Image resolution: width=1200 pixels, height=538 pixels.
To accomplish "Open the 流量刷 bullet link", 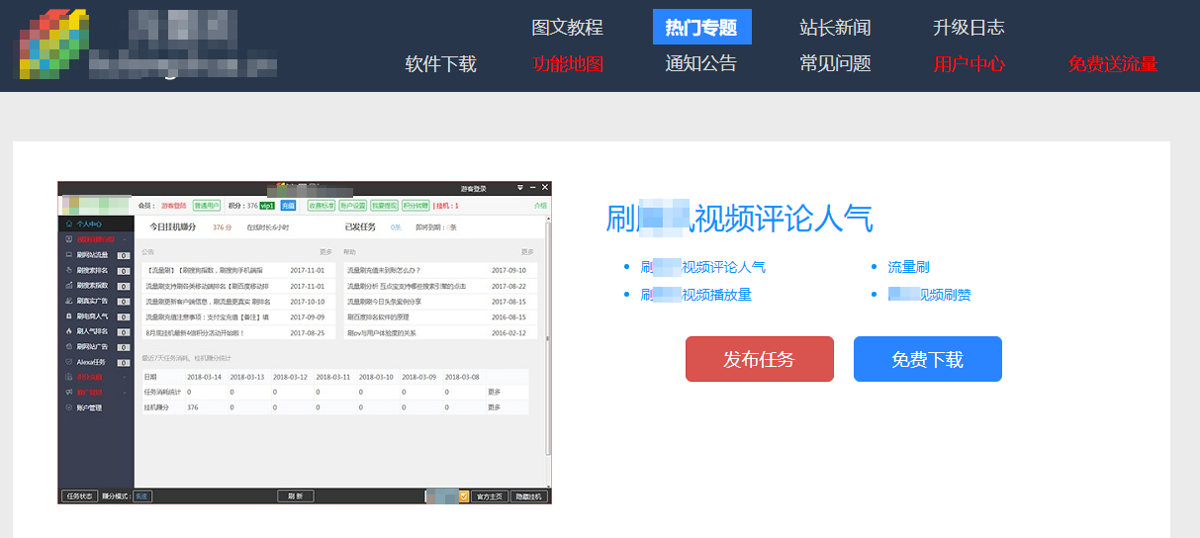I will 908,267.
